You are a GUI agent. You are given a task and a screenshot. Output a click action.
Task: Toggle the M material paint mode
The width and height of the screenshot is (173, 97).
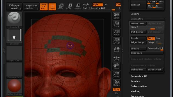tap(106, 4)
